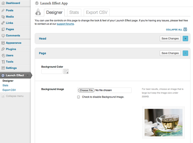
Task: Open the Background Color picker swatch
Action: [x=66, y=71]
